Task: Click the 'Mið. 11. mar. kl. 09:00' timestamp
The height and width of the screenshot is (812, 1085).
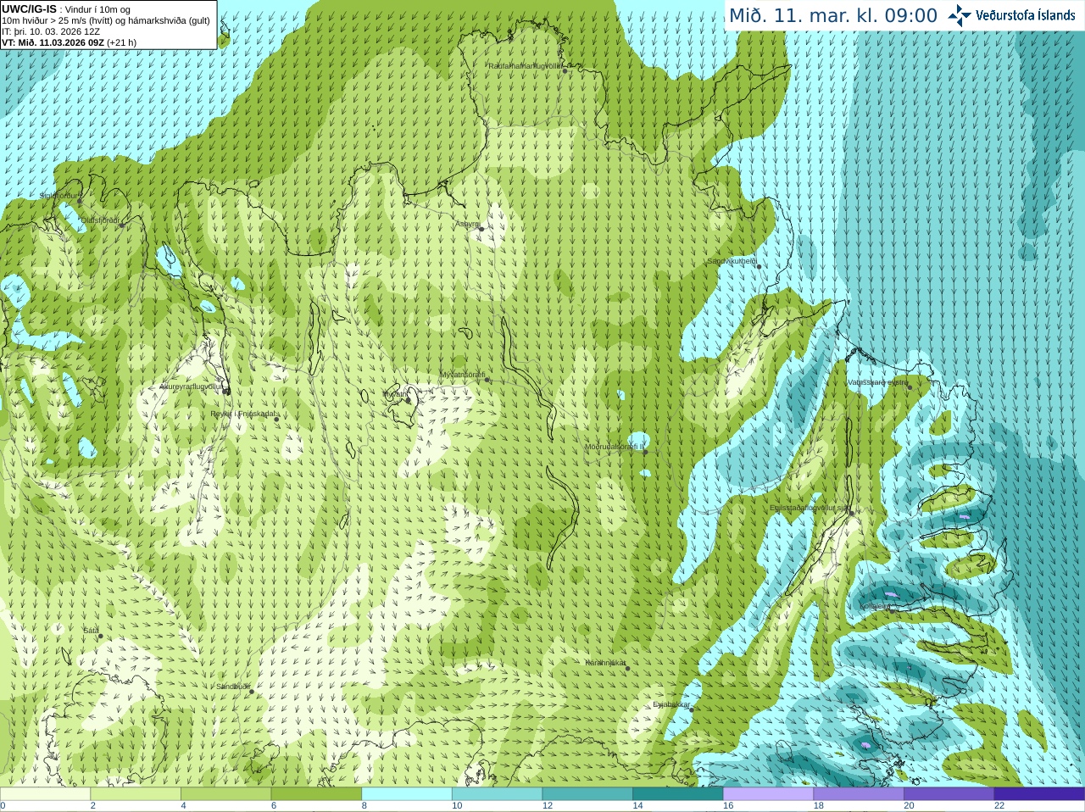Action: (x=833, y=16)
